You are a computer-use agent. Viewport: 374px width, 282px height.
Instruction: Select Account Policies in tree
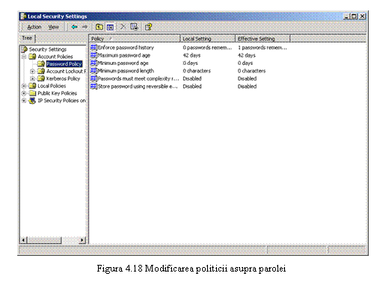(x=55, y=57)
